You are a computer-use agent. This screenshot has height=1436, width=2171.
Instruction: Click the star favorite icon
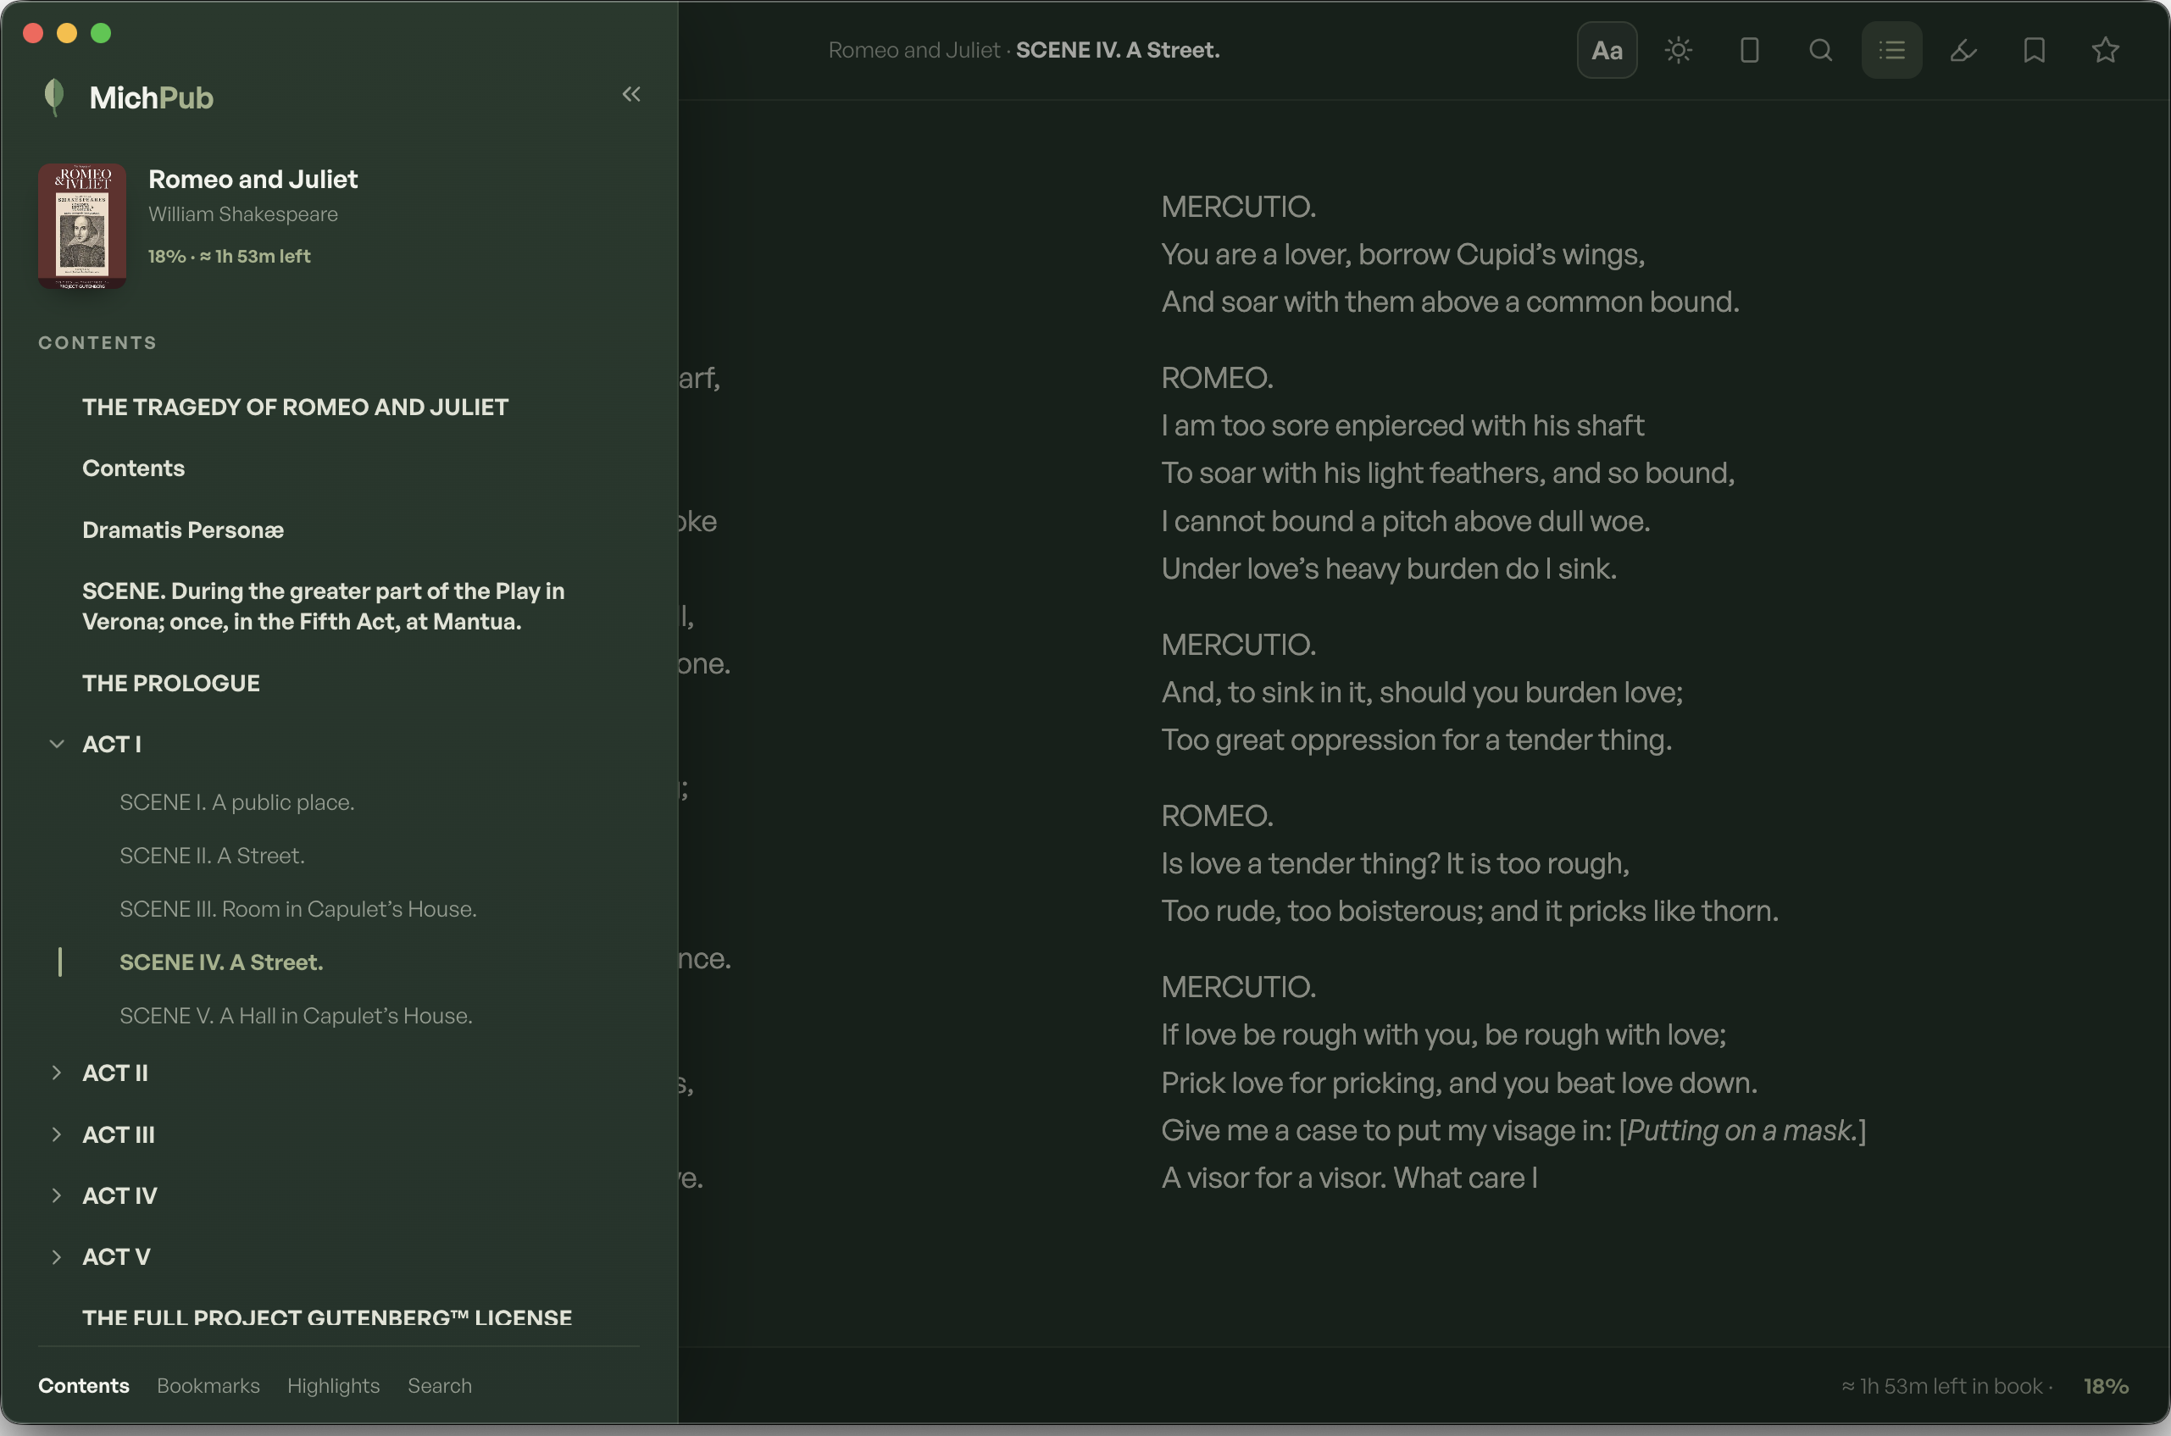(x=2106, y=50)
